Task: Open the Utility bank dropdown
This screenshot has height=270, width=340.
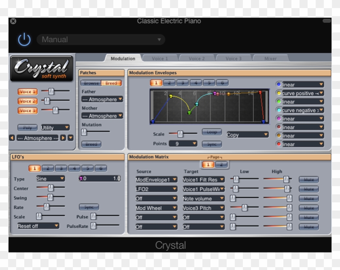Action: pyautogui.click(x=55, y=128)
